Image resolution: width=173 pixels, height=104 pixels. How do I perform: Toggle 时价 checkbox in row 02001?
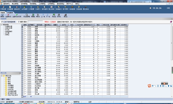point(72,65)
